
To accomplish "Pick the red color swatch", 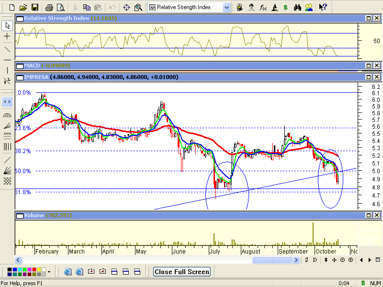I will coord(34,269).
